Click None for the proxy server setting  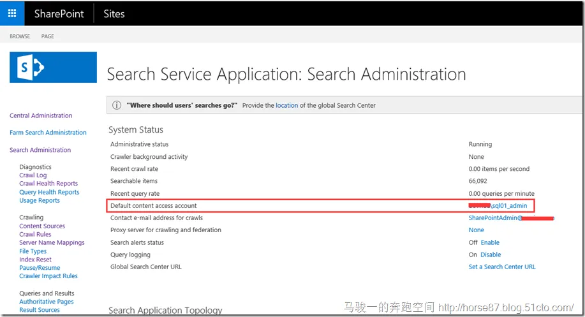pyautogui.click(x=477, y=230)
